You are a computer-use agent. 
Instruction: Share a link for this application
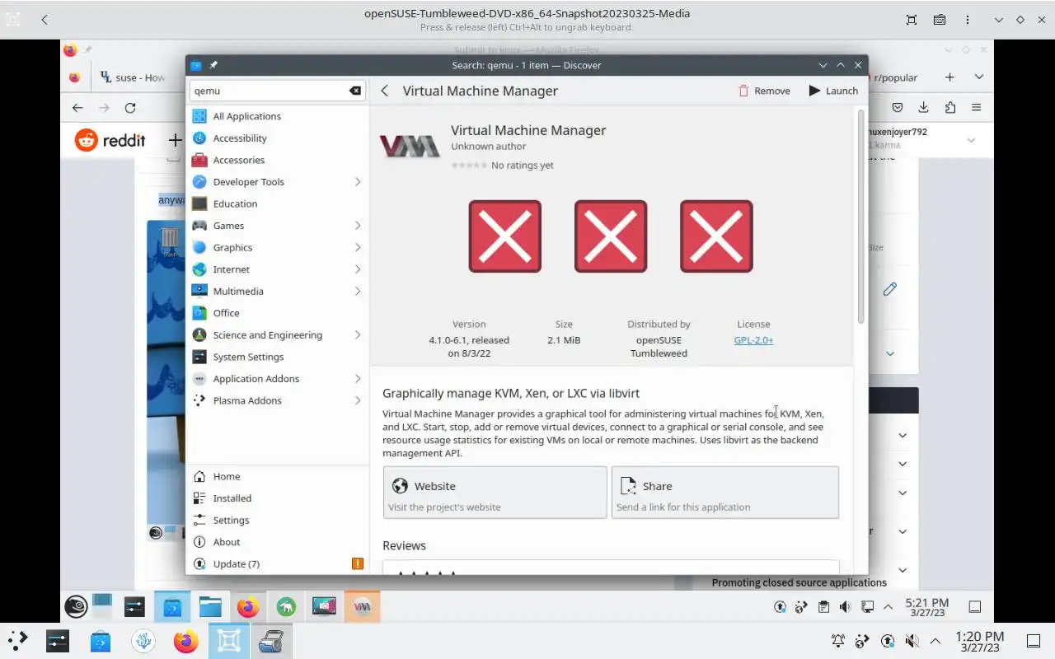pyautogui.click(x=725, y=493)
